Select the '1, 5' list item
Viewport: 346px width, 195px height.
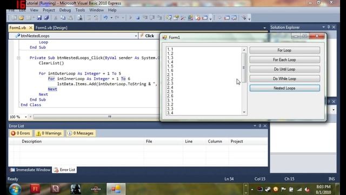pos(204,66)
